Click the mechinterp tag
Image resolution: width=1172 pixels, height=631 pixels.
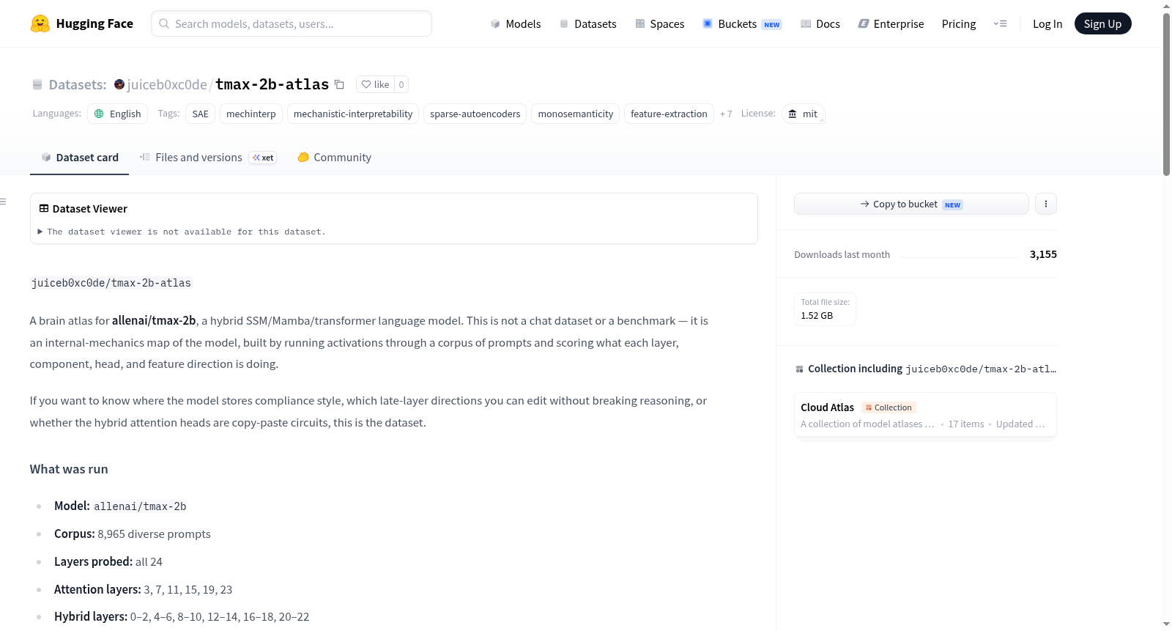click(x=251, y=114)
